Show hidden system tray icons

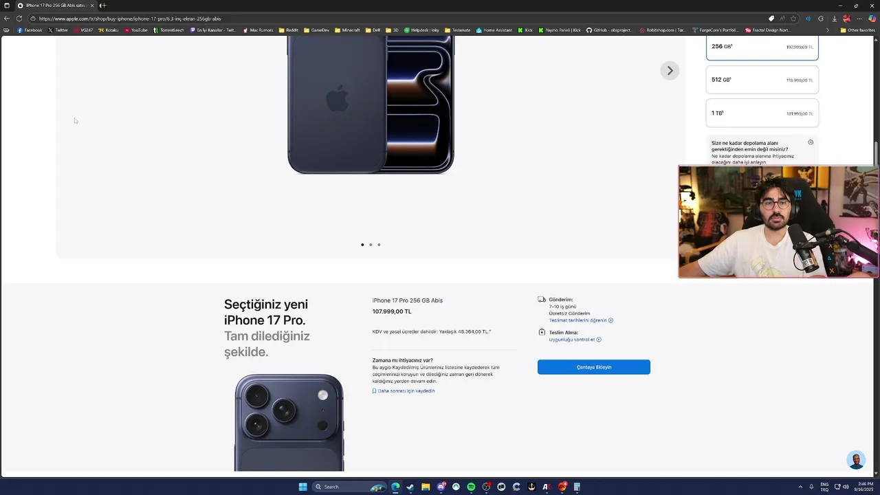800,487
